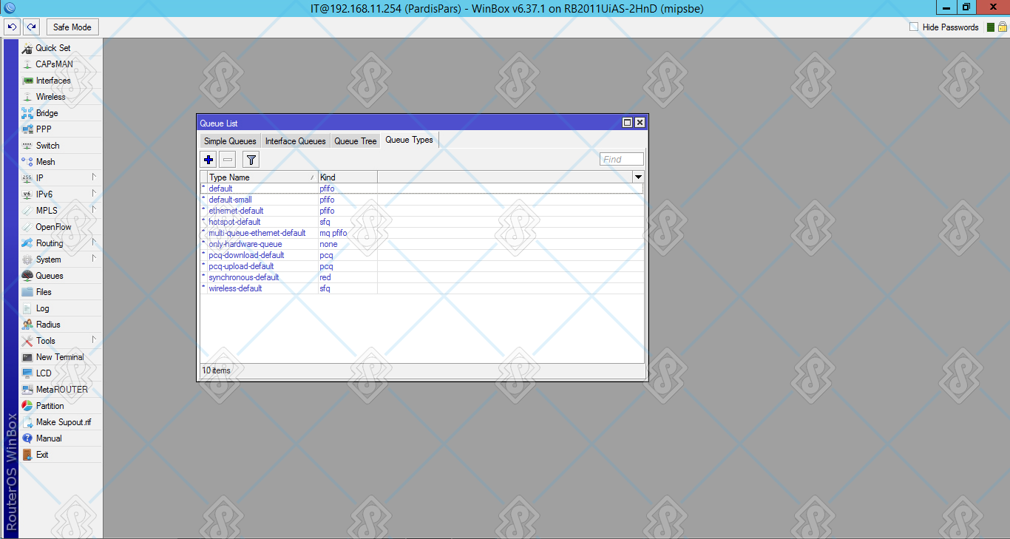The image size is (1010, 539).
Task: Expand the IP submenu
Action: [61, 178]
